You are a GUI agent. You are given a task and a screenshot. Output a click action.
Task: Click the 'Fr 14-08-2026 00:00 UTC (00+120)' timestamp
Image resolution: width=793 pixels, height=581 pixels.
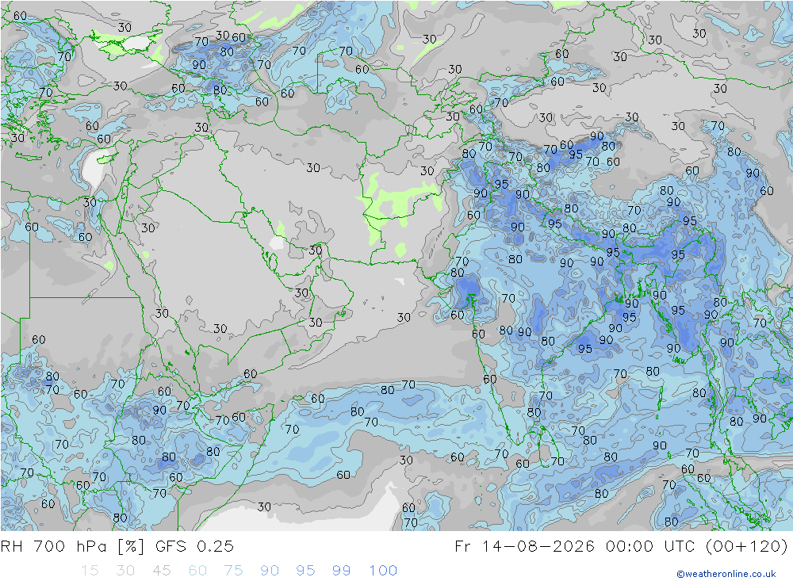[x=621, y=547]
